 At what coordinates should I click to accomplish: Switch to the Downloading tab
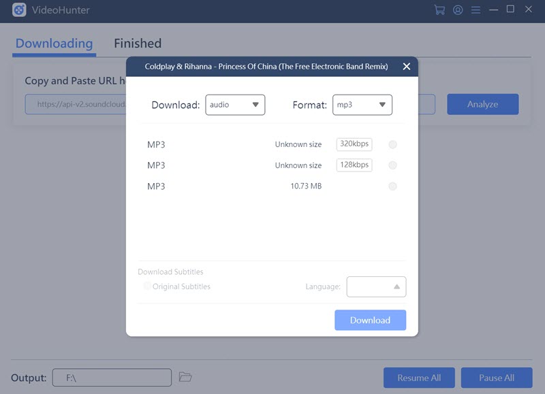click(54, 44)
